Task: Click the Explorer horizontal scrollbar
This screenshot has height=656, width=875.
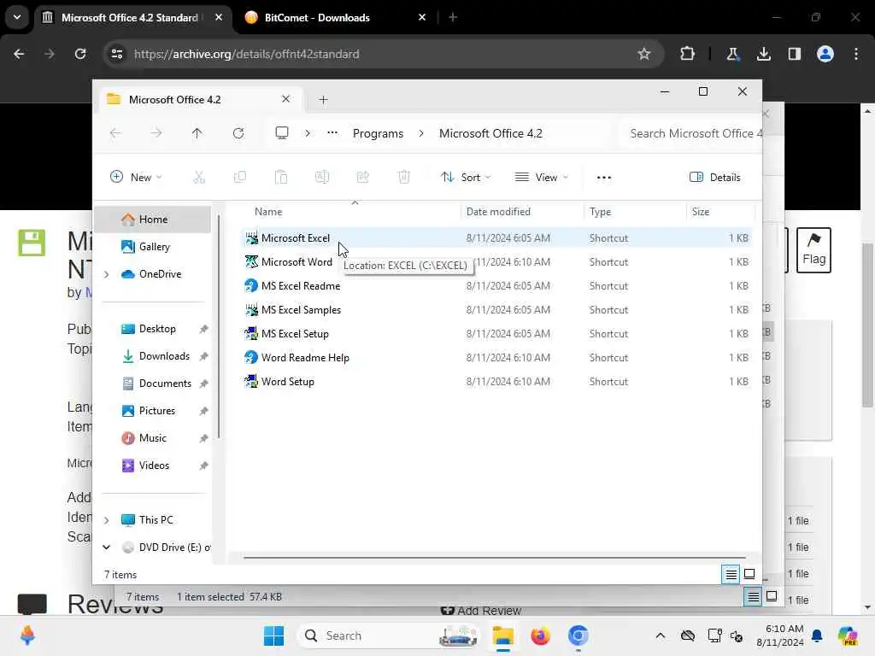Action: [495, 557]
